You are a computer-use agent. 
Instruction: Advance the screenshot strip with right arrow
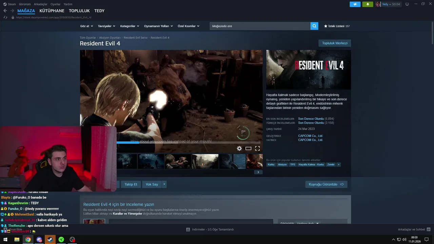pyautogui.click(x=258, y=172)
